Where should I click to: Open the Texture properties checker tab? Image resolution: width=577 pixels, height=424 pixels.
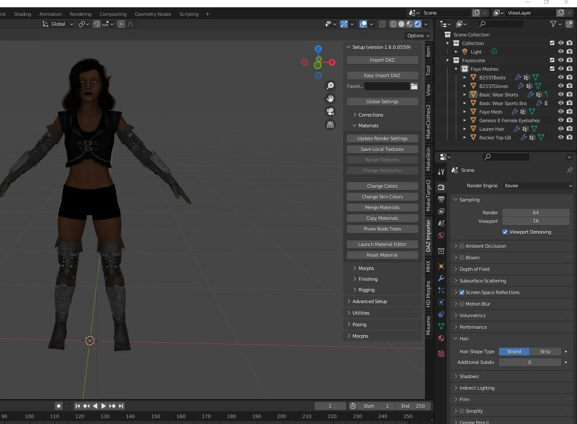[441, 354]
